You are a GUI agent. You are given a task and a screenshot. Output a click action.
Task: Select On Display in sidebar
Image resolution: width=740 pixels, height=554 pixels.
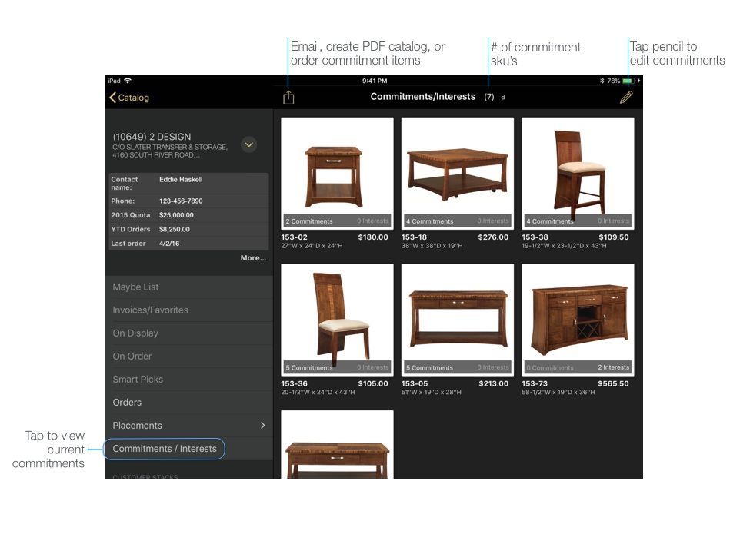[188, 333]
